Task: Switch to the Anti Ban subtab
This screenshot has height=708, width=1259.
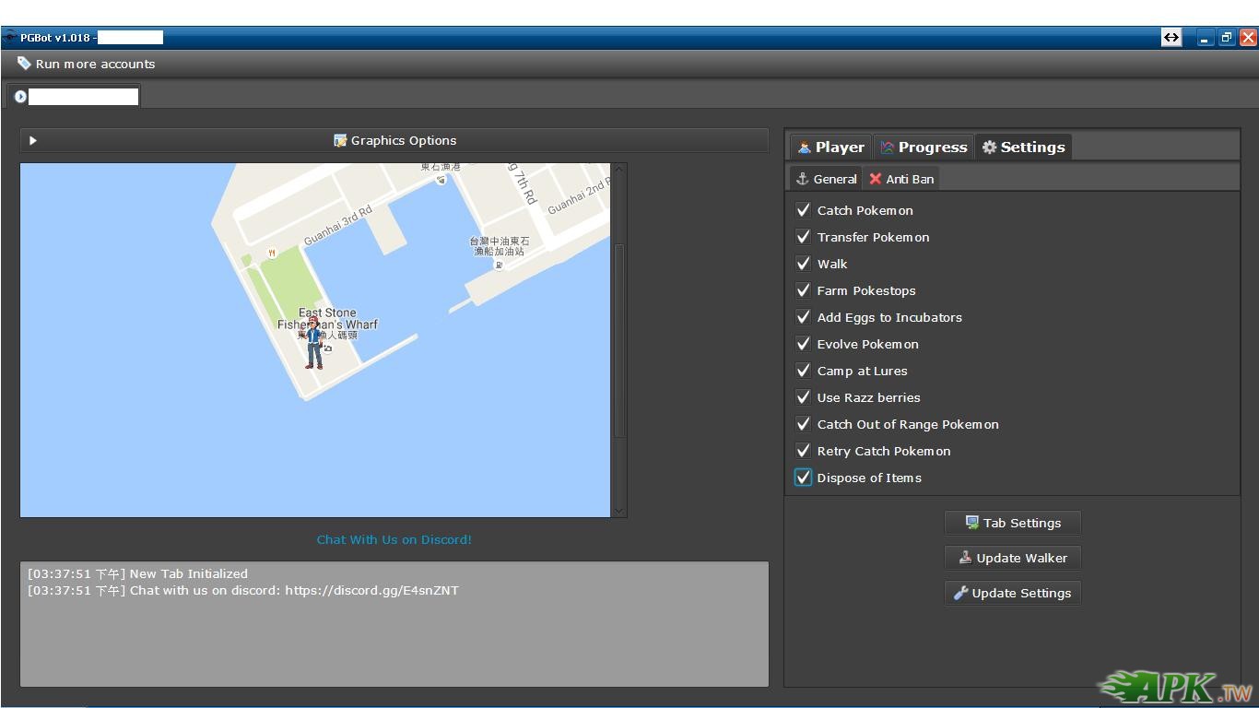Action: click(901, 179)
